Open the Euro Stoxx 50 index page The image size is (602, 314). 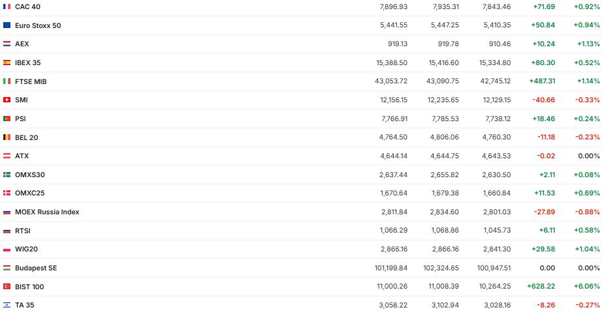tap(38, 25)
